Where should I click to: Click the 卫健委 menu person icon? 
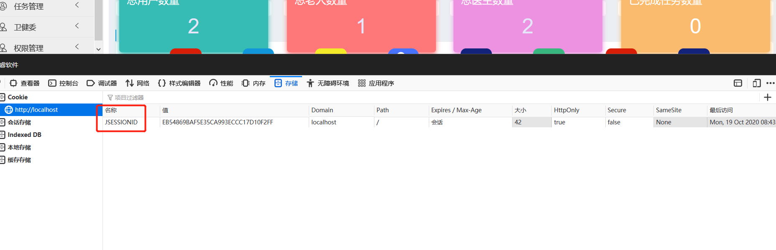[x=3, y=27]
